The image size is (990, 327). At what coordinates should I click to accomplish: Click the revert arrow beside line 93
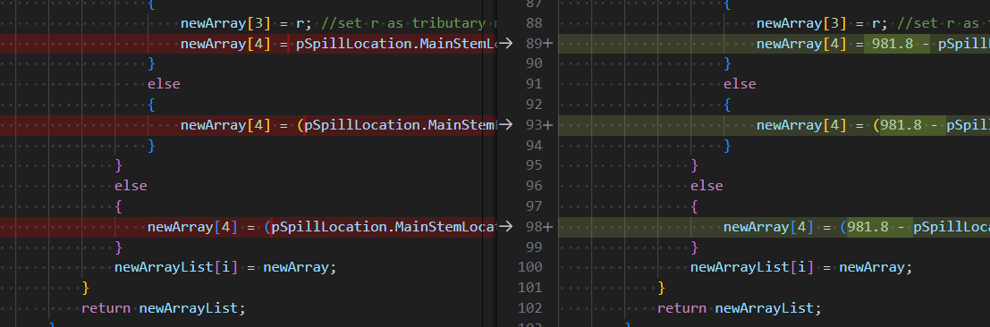tap(506, 125)
